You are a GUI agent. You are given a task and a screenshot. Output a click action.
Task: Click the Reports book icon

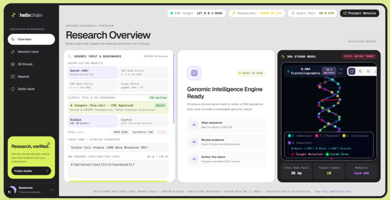13,77
